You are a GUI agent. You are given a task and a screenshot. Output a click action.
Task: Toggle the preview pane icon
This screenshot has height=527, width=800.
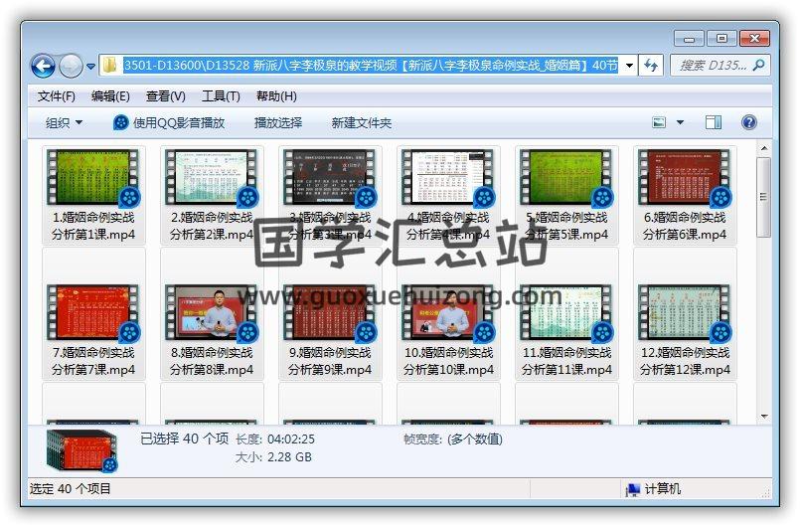[713, 122]
